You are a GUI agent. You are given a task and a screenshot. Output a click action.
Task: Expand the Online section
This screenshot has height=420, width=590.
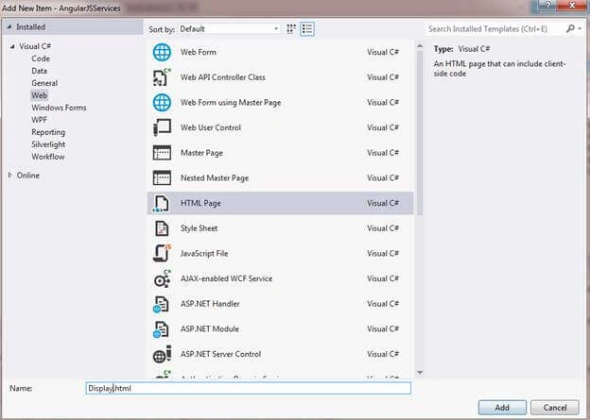(10, 175)
